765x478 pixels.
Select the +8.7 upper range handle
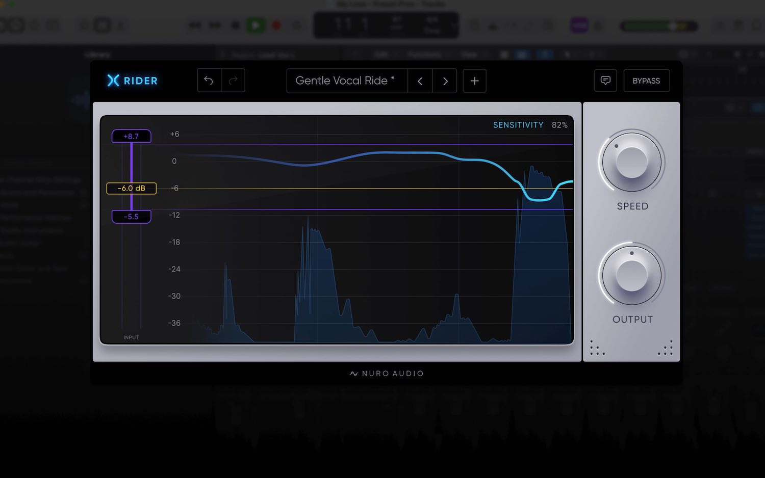131,136
